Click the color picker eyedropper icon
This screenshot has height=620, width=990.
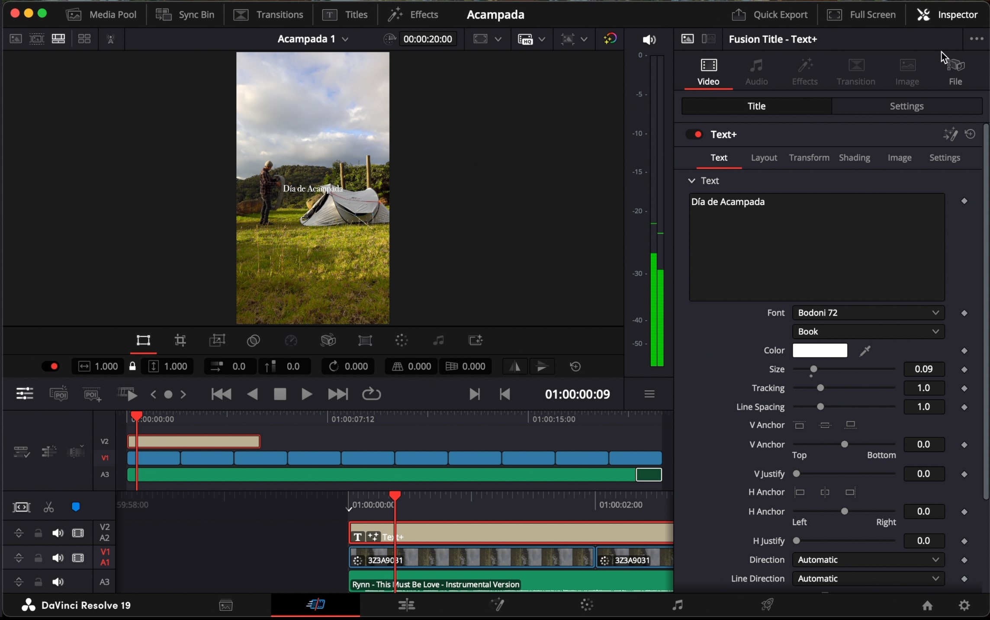(865, 351)
